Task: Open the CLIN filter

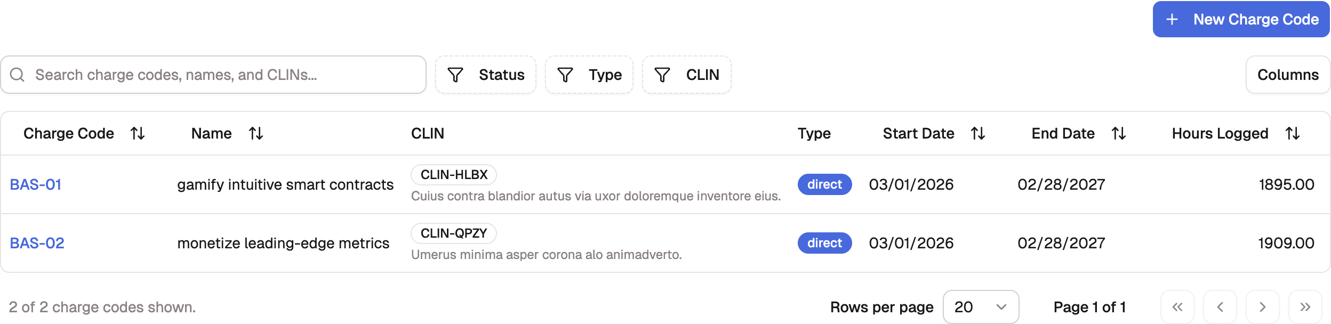Action: point(687,75)
